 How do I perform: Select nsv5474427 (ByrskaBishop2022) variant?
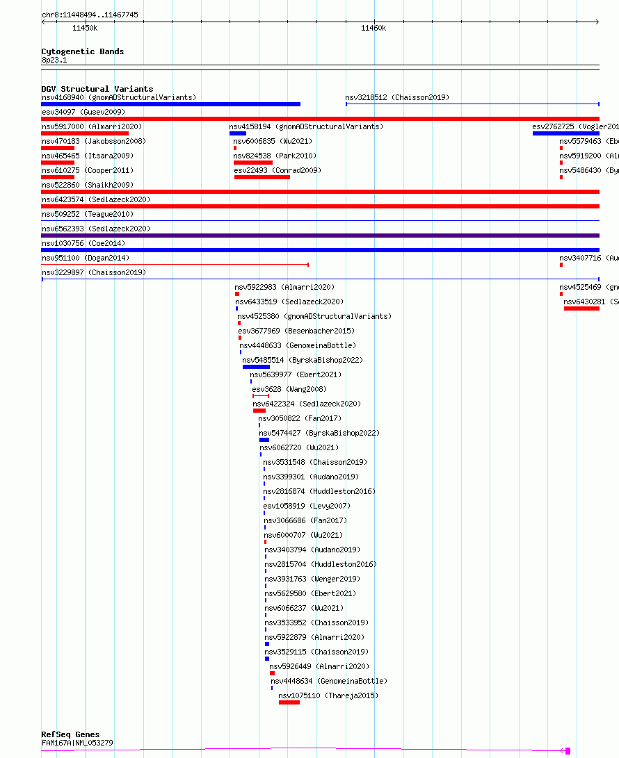click(319, 433)
